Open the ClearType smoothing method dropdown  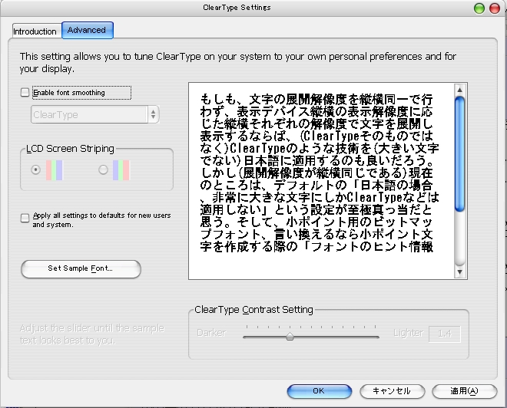click(94, 114)
